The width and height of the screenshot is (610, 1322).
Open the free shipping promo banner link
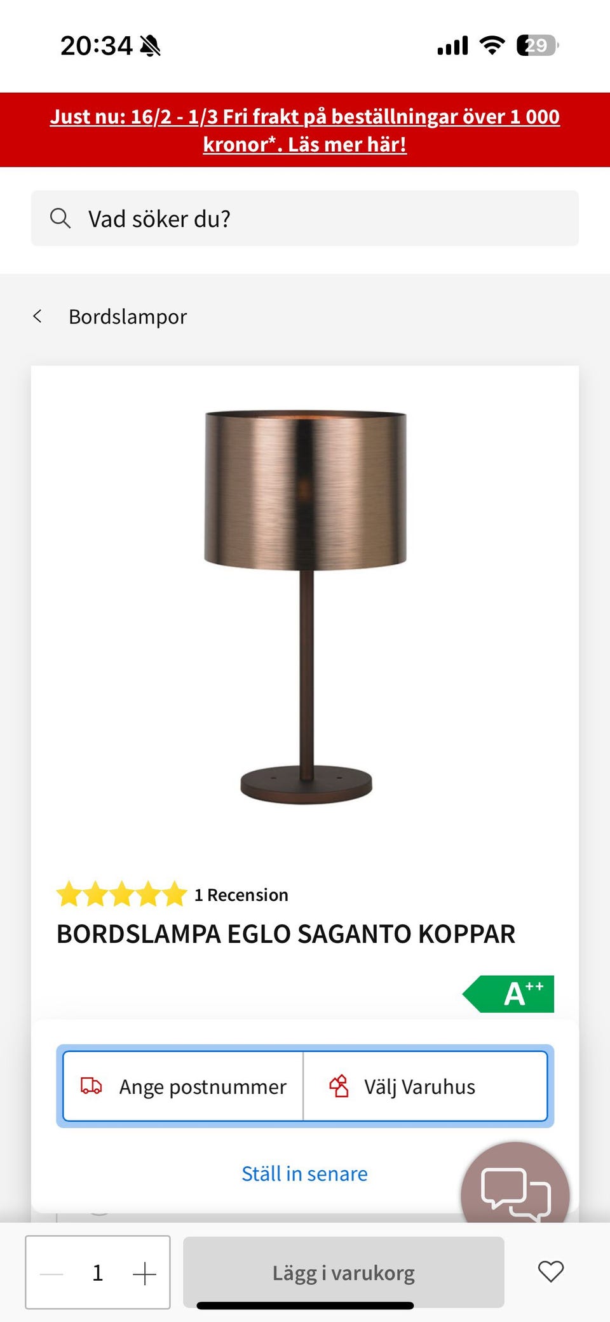pos(305,130)
